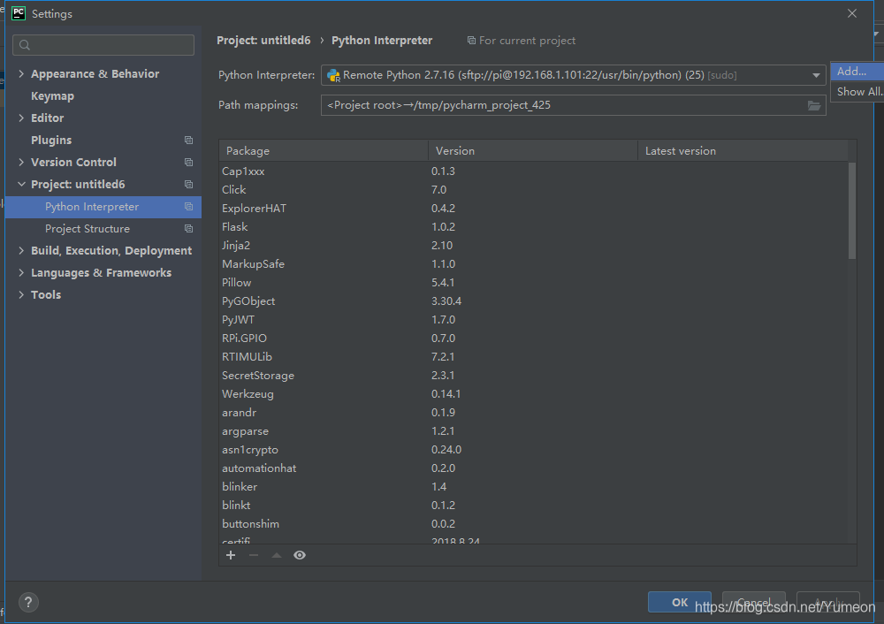Select the SecretStorage package row
The height and width of the screenshot is (624, 884).
coord(533,376)
